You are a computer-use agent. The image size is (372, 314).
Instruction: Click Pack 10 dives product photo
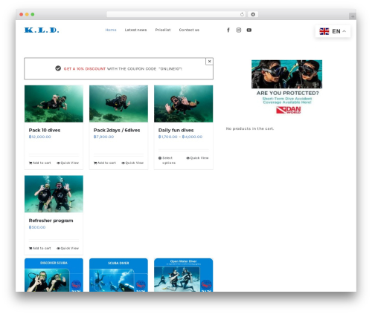pyautogui.click(x=54, y=104)
